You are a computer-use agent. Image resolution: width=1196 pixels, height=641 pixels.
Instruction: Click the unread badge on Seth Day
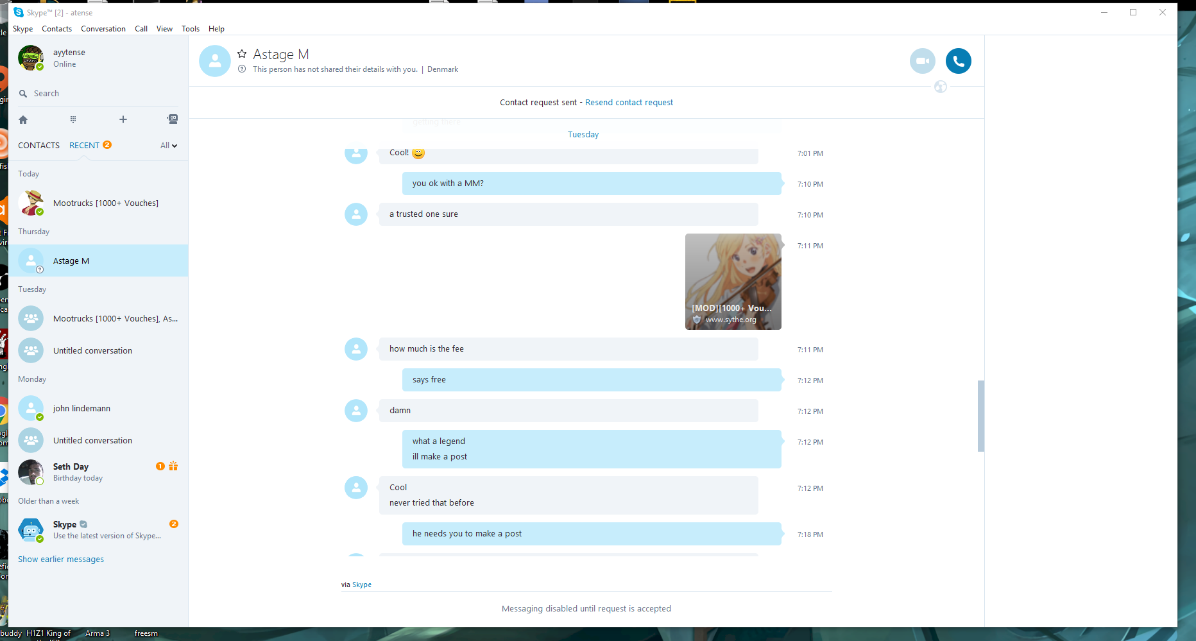click(x=160, y=466)
